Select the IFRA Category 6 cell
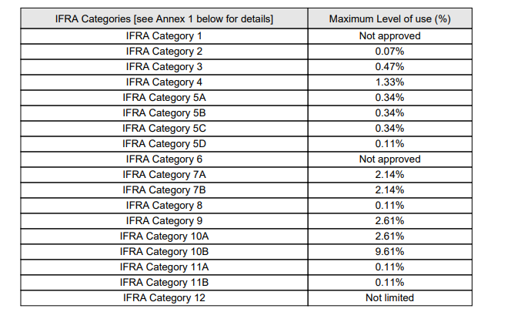Image resolution: width=511 pixels, height=312 pixels. point(164,159)
